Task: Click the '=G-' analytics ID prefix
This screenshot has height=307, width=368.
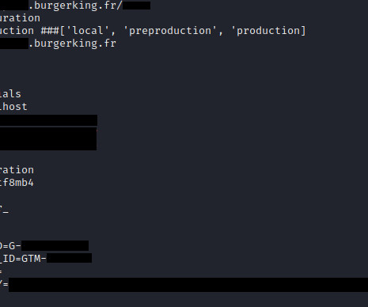Action: click(x=10, y=246)
